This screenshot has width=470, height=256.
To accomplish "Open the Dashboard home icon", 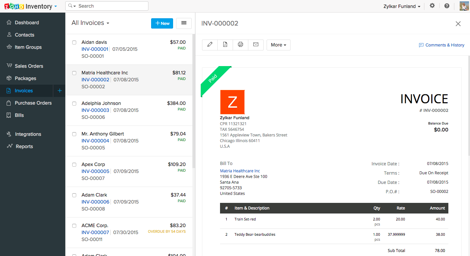I will 9,23.
